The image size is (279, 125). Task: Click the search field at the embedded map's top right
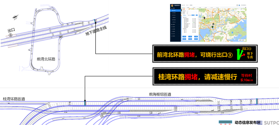click(x=240, y=10)
